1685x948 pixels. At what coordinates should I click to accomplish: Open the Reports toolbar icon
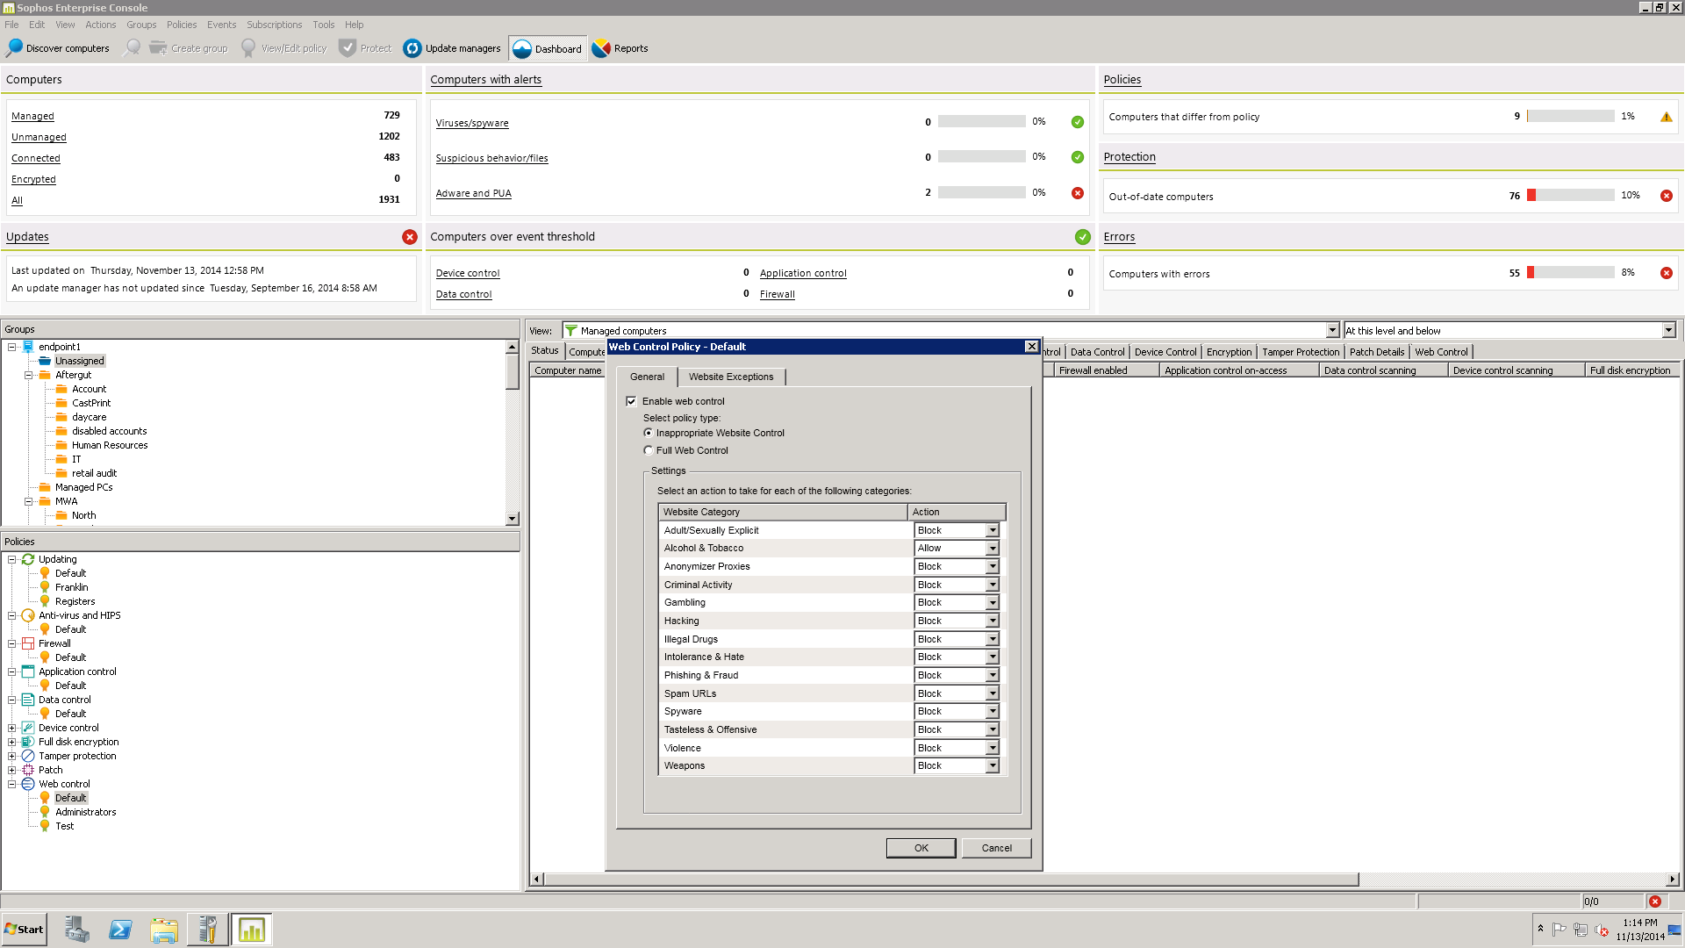(x=601, y=48)
